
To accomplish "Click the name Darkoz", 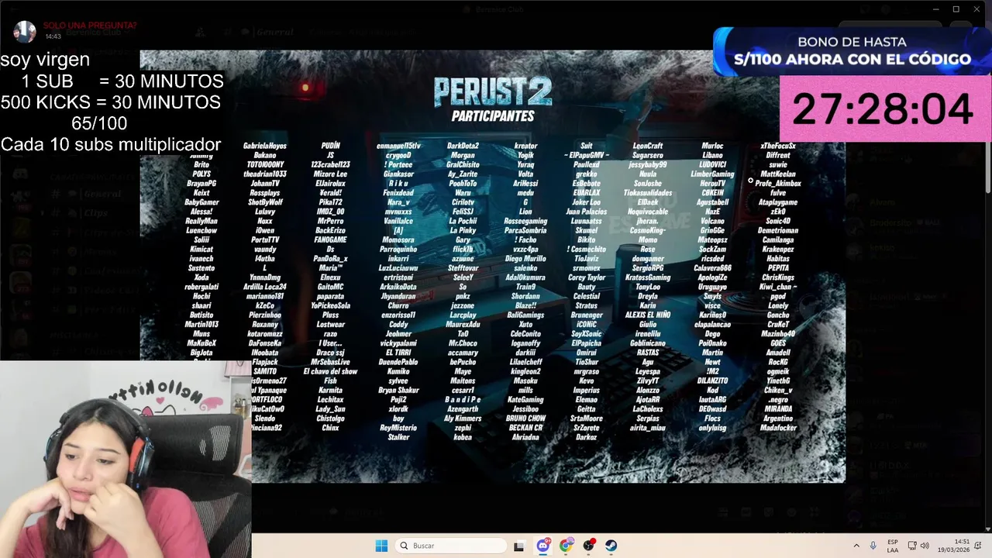I will 587,437.
